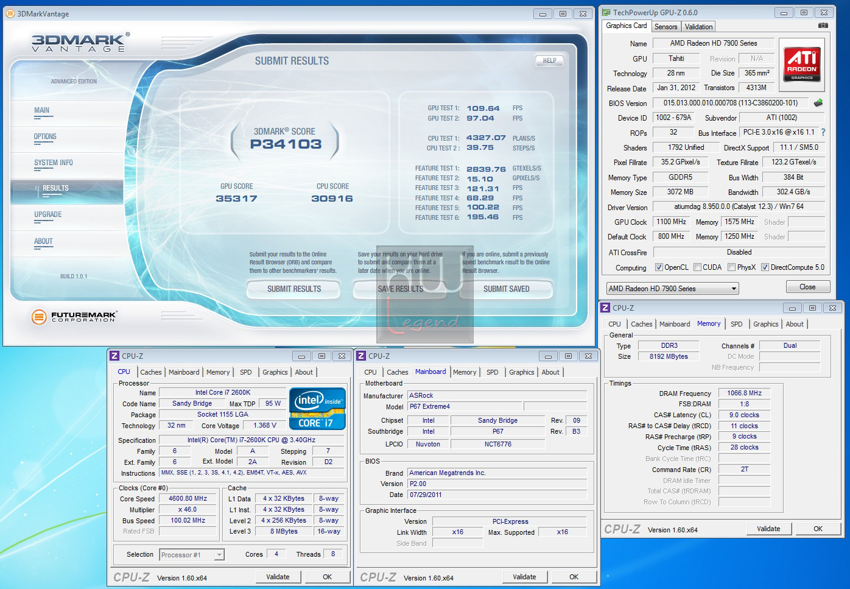850x589 pixels.
Task: Click the Futuremark Corporation logo
Action: click(x=74, y=316)
